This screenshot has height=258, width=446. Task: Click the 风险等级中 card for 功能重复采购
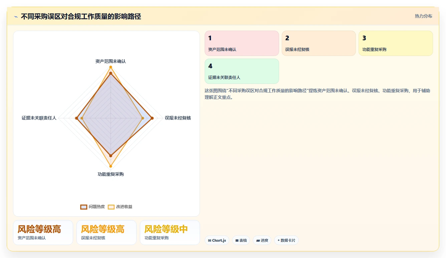click(170, 232)
